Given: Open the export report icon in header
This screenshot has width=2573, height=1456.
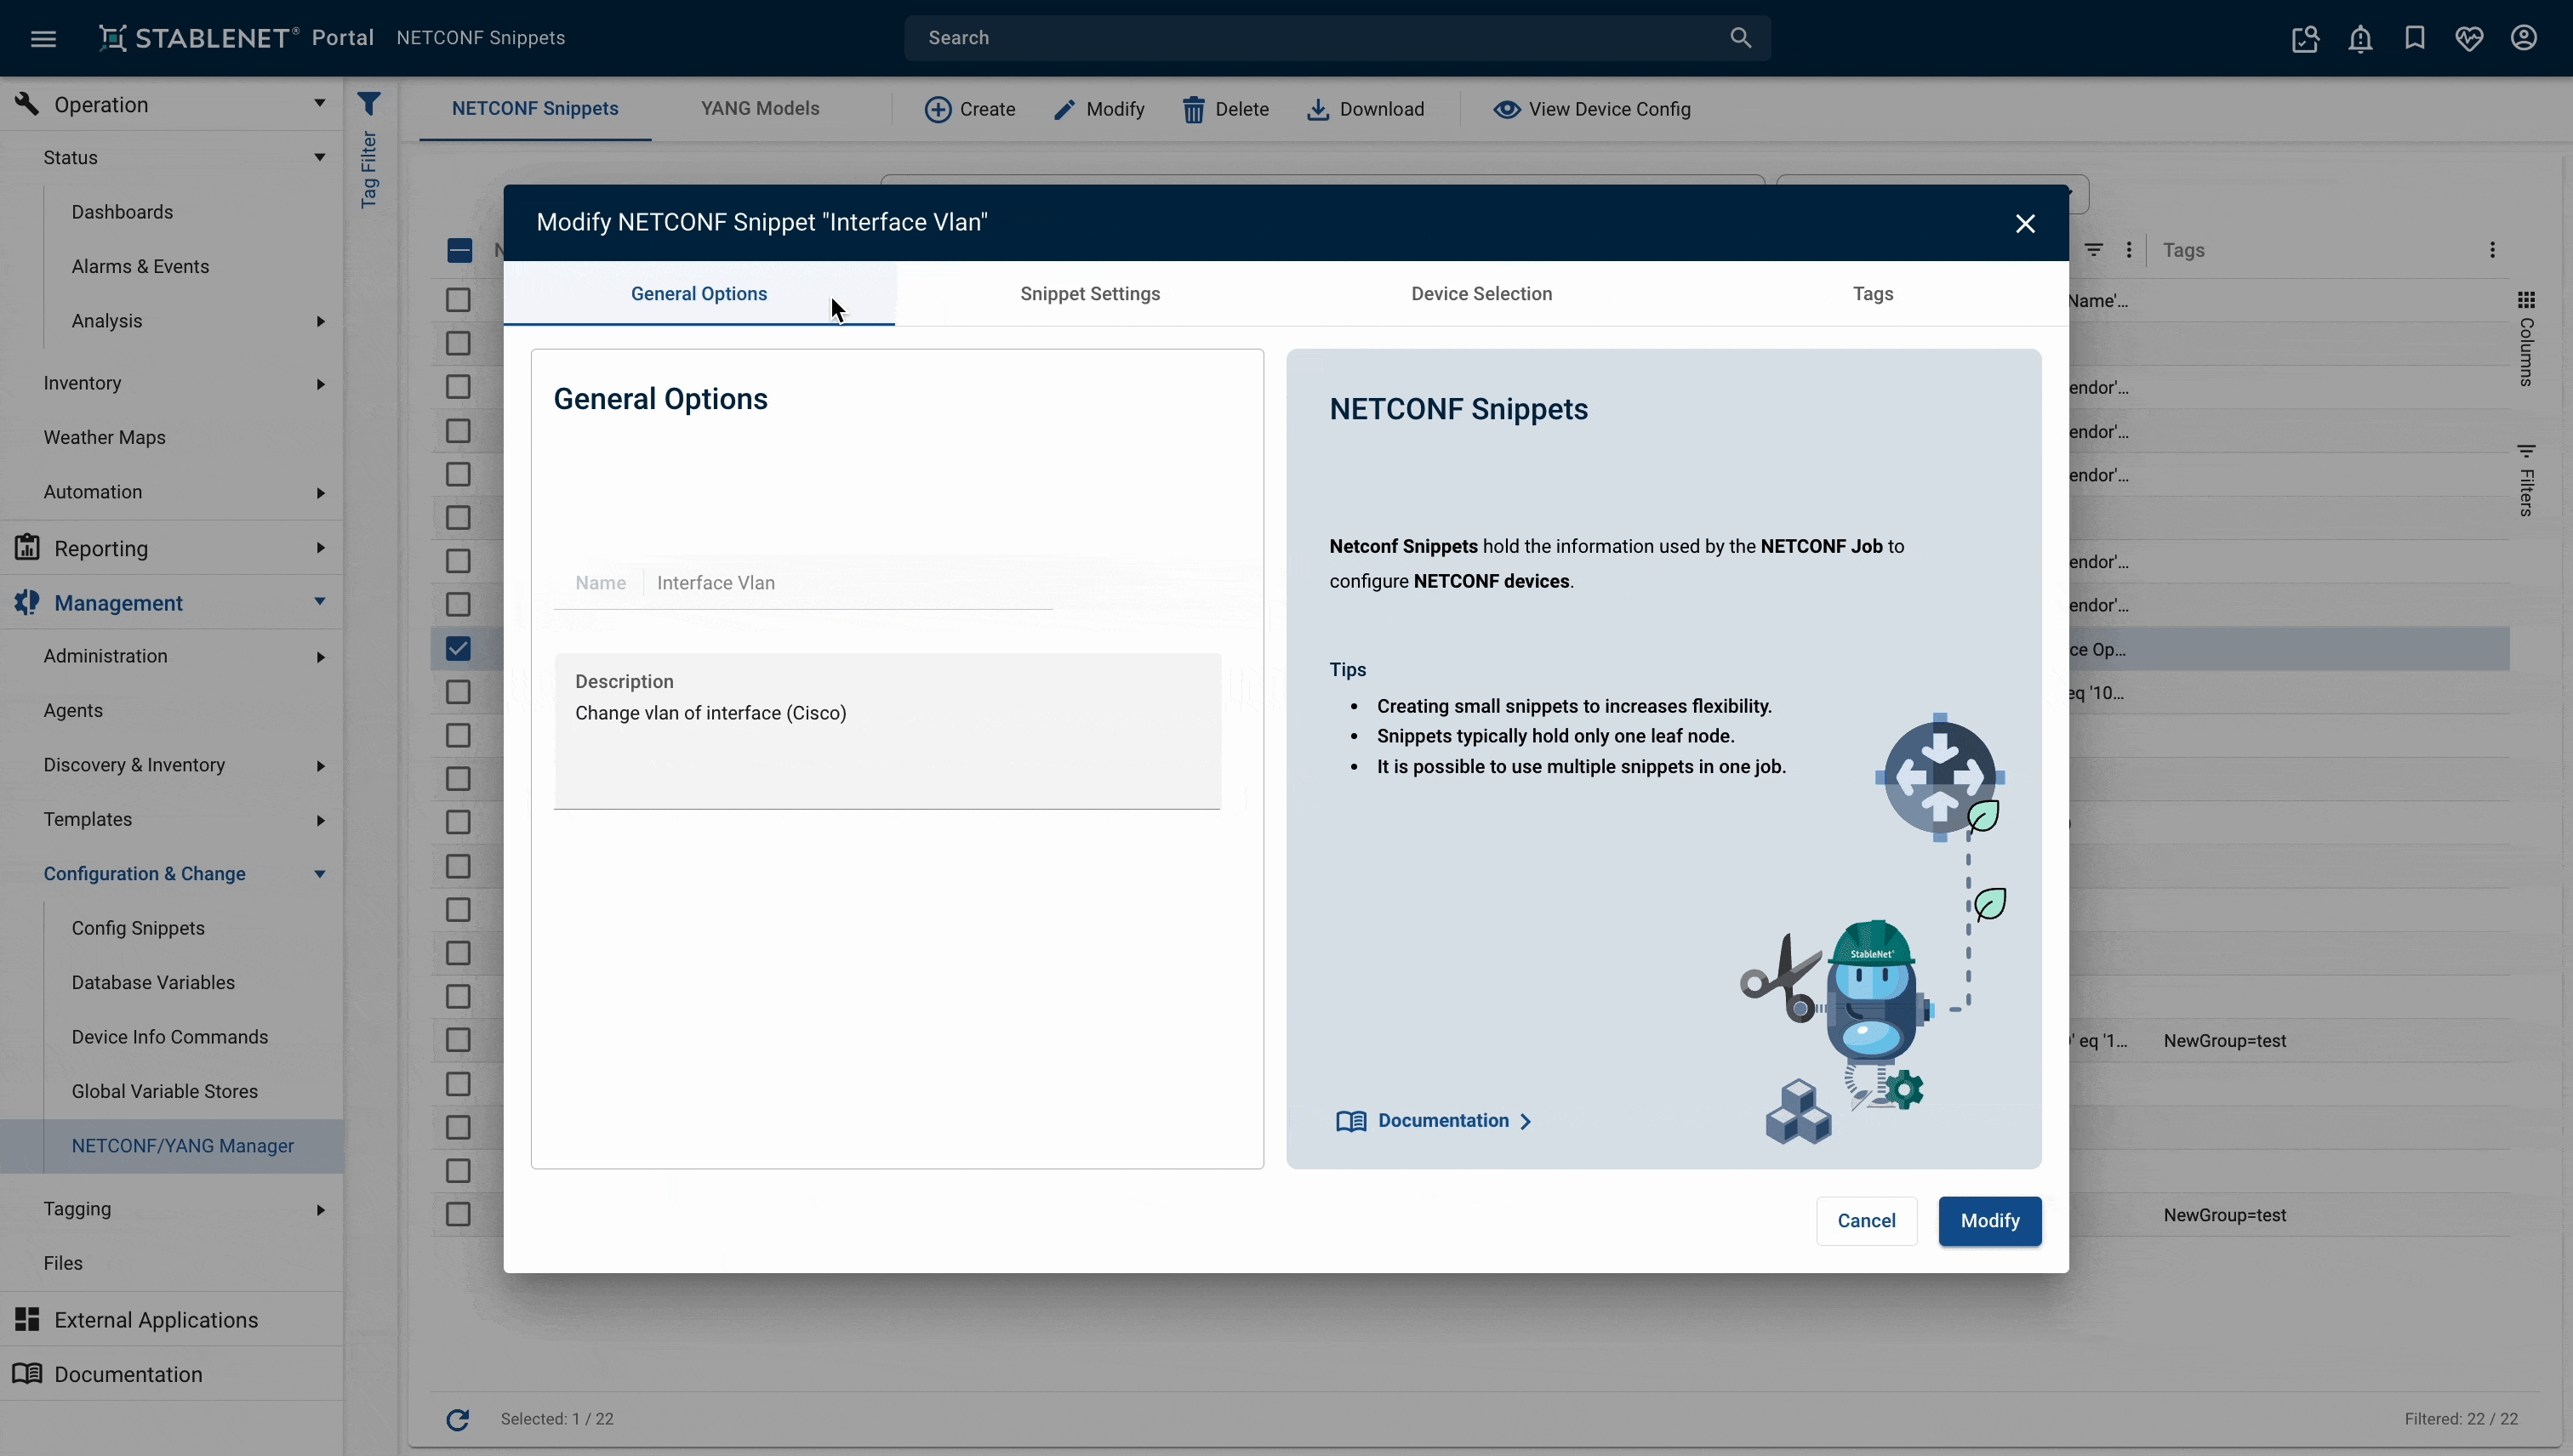Looking at the screenshot, I should point(2305,38).
